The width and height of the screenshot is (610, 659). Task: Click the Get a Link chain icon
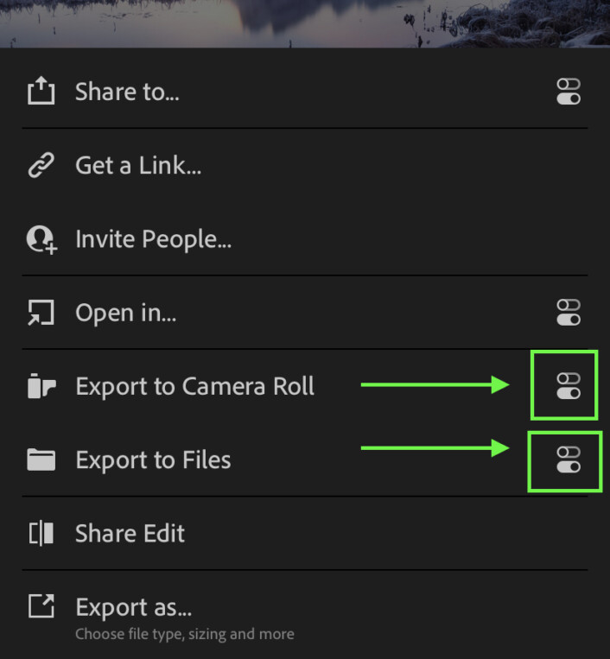pos(41,165)
